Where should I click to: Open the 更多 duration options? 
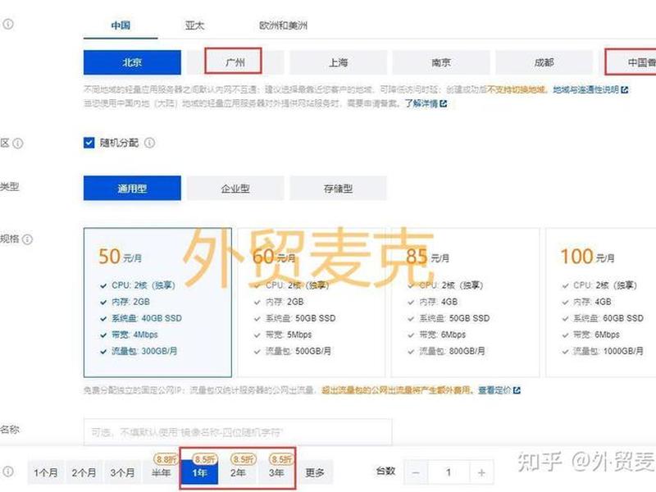[315, 473]
